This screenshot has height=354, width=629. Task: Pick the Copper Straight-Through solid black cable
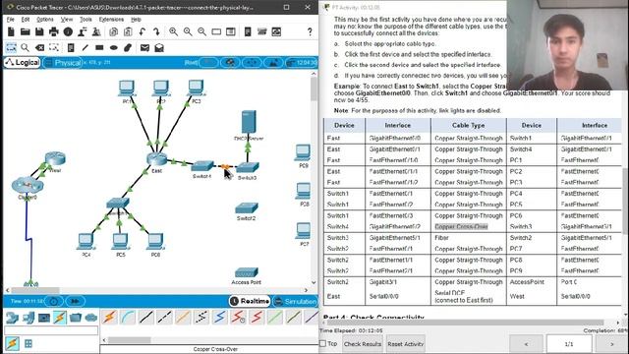pyautogui.click(x=146, y=317)
